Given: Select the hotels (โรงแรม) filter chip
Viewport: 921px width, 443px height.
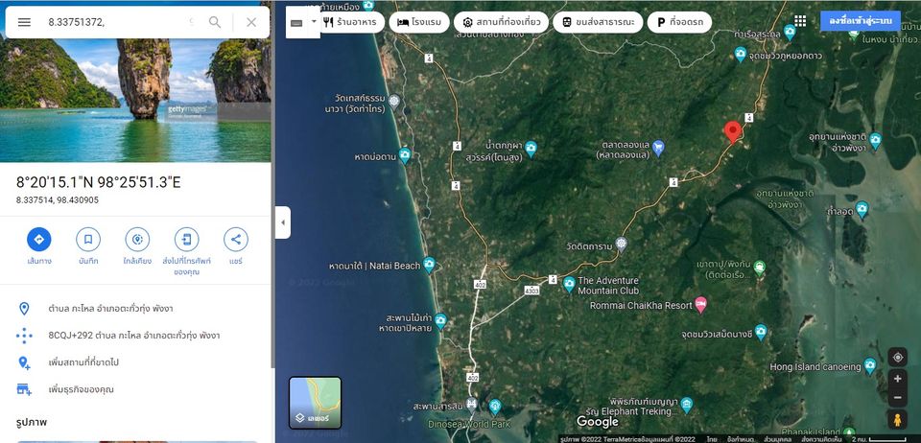Looking at the screenshot, I should tap(419, 22).
